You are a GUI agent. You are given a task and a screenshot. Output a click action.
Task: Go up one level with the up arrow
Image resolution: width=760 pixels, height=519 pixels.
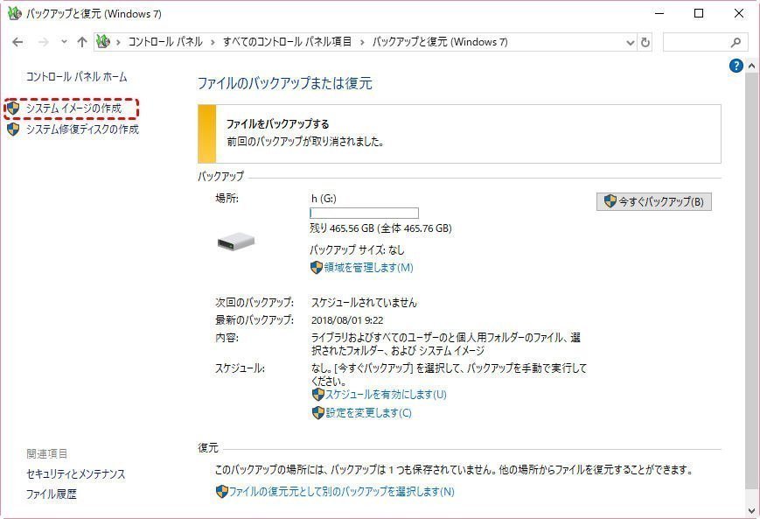[x=82, y=42]
